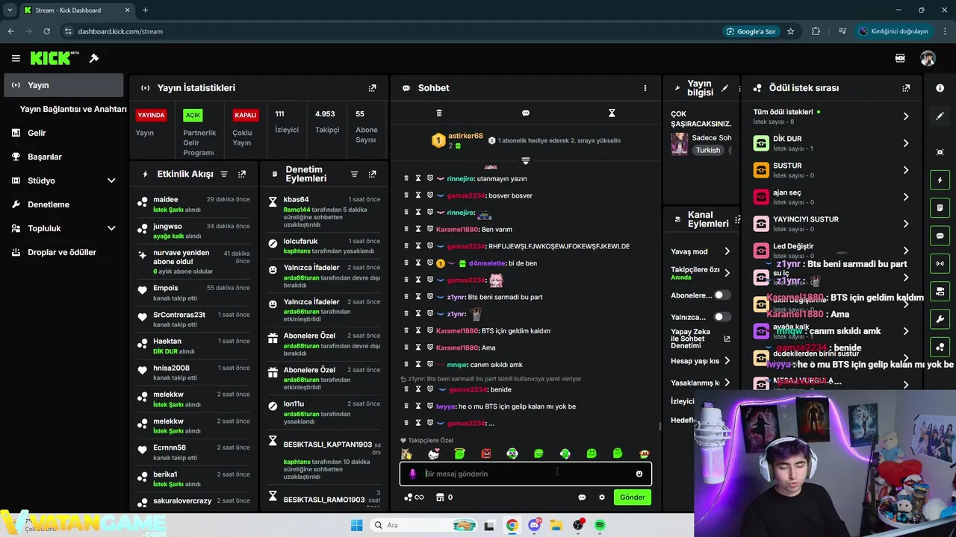Open Yayın Bağlantısı ve Anahtarı
Image resolution: width=956 pixels, height=537 pixels.
tap(73, 109)
